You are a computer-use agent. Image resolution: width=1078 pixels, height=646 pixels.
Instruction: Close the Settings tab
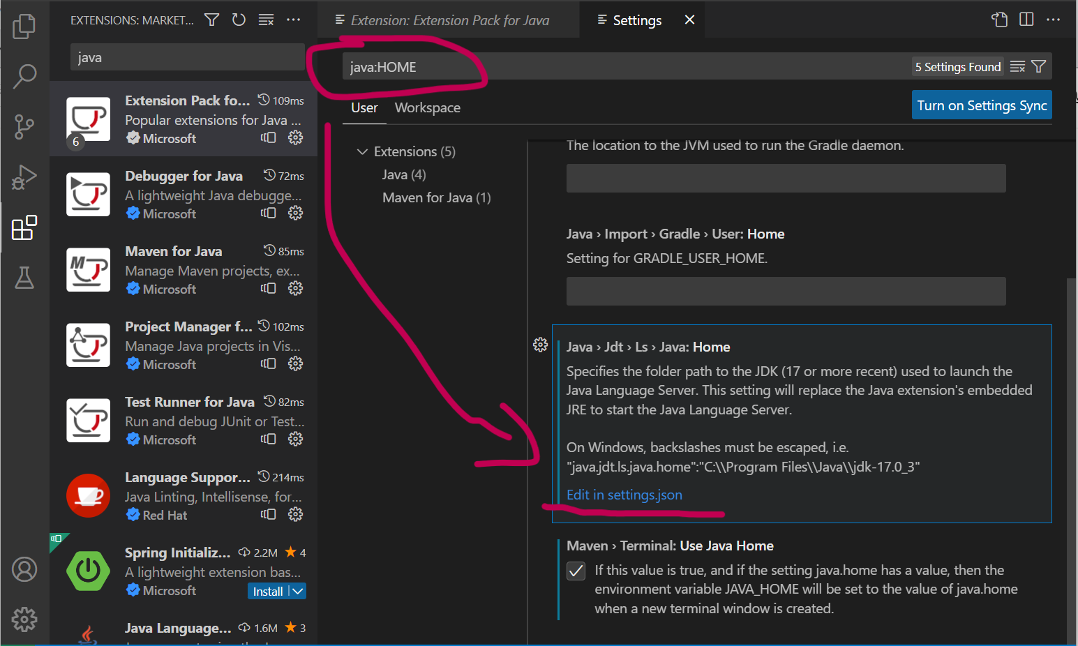pos(689,20)
